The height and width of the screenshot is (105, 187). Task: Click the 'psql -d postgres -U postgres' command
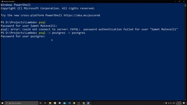point(62,33)
